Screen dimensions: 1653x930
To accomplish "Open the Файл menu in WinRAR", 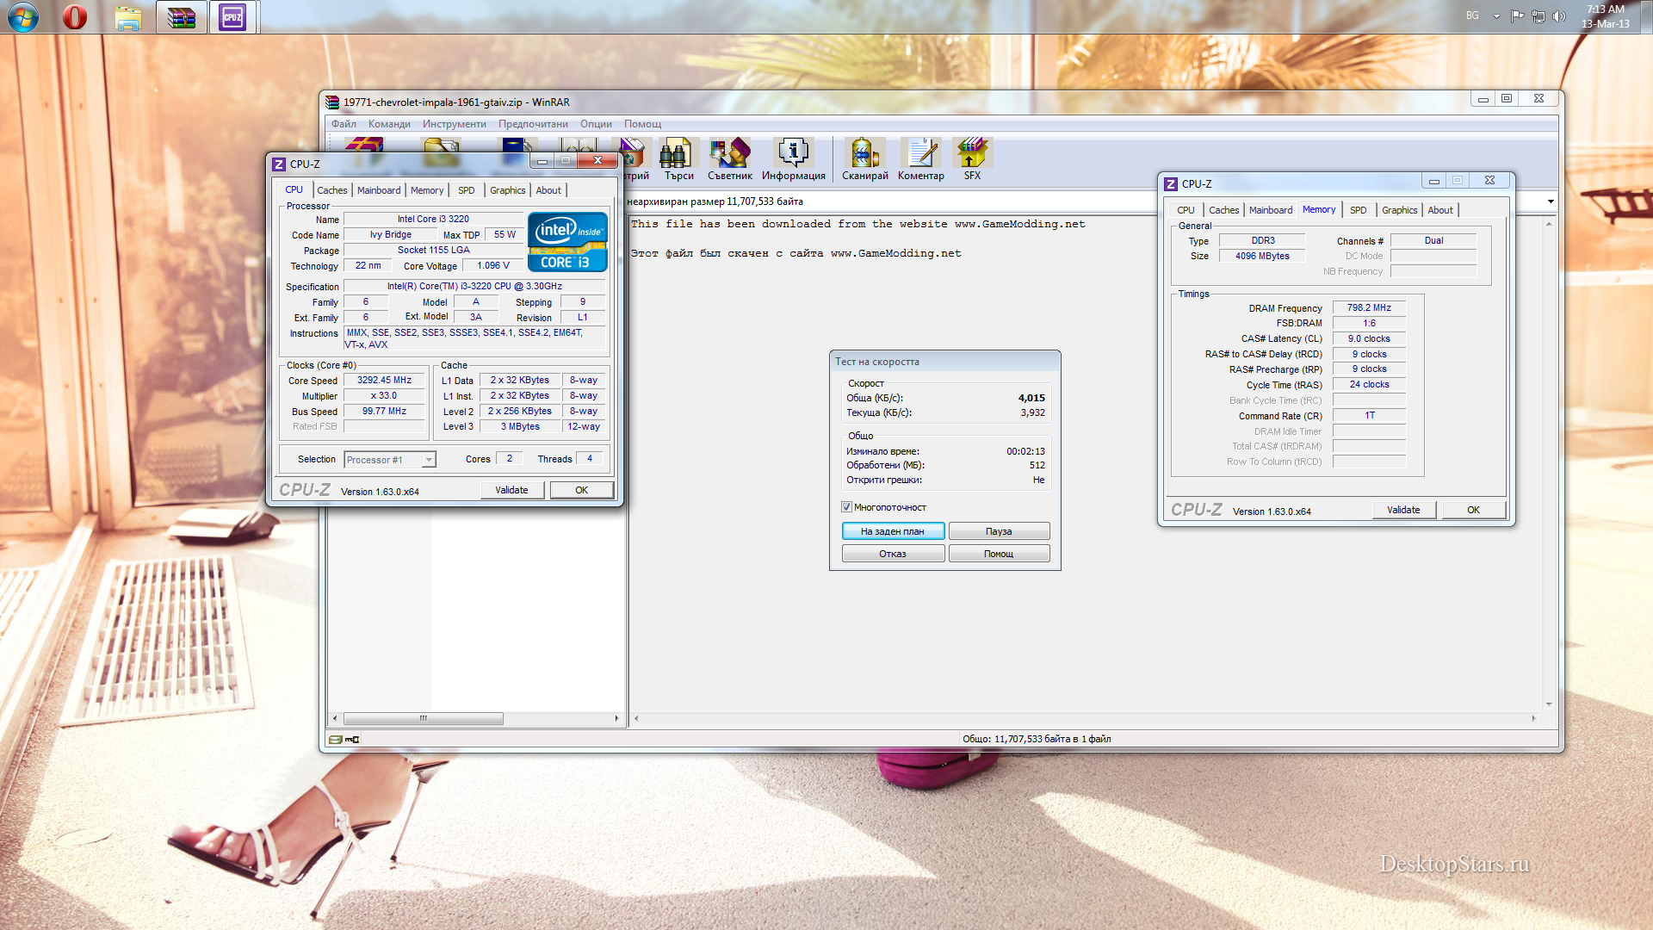I will (344, 124).
